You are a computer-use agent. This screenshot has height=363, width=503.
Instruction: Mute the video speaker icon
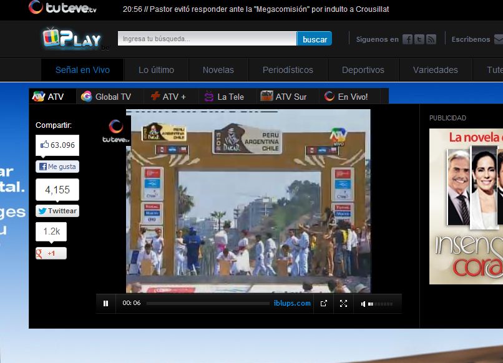363,304
